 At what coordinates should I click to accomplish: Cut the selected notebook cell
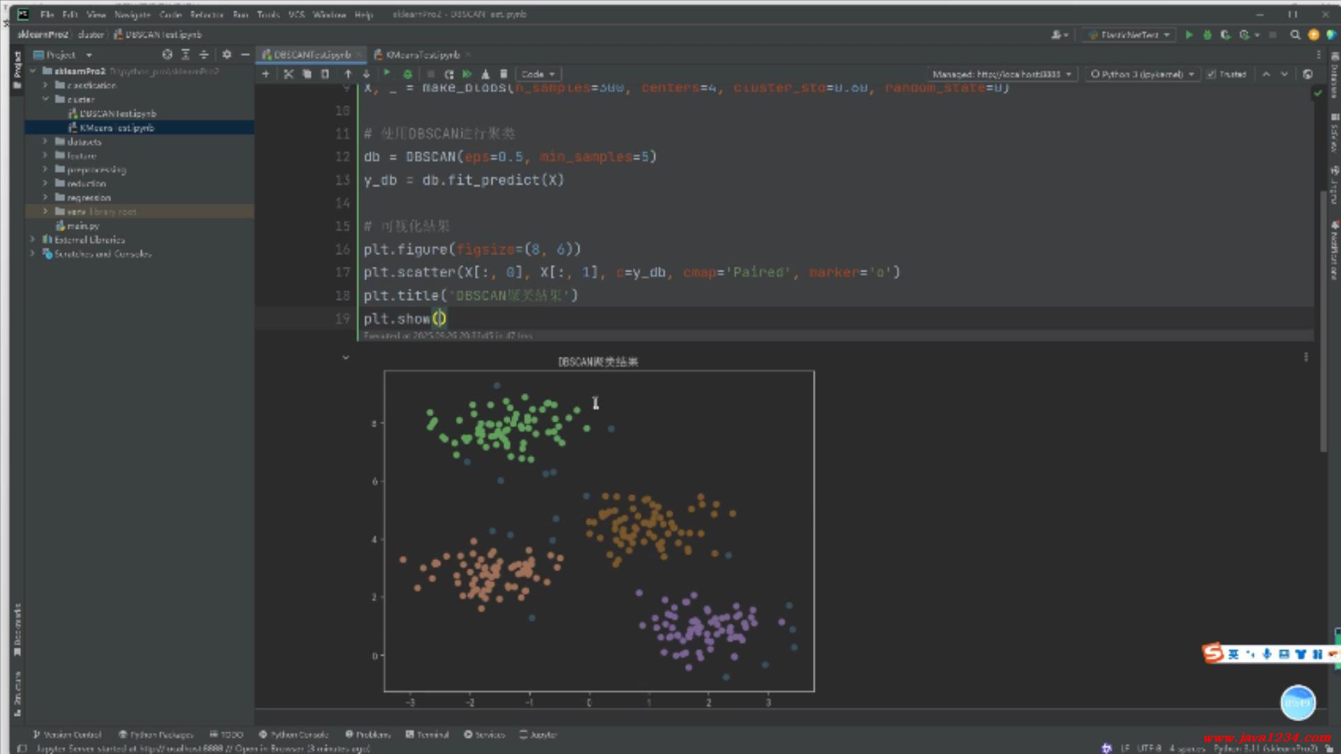coord(288,74)
